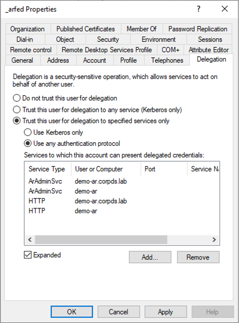Go to the Account tab
239x323 pixels.
pos(94,60)
